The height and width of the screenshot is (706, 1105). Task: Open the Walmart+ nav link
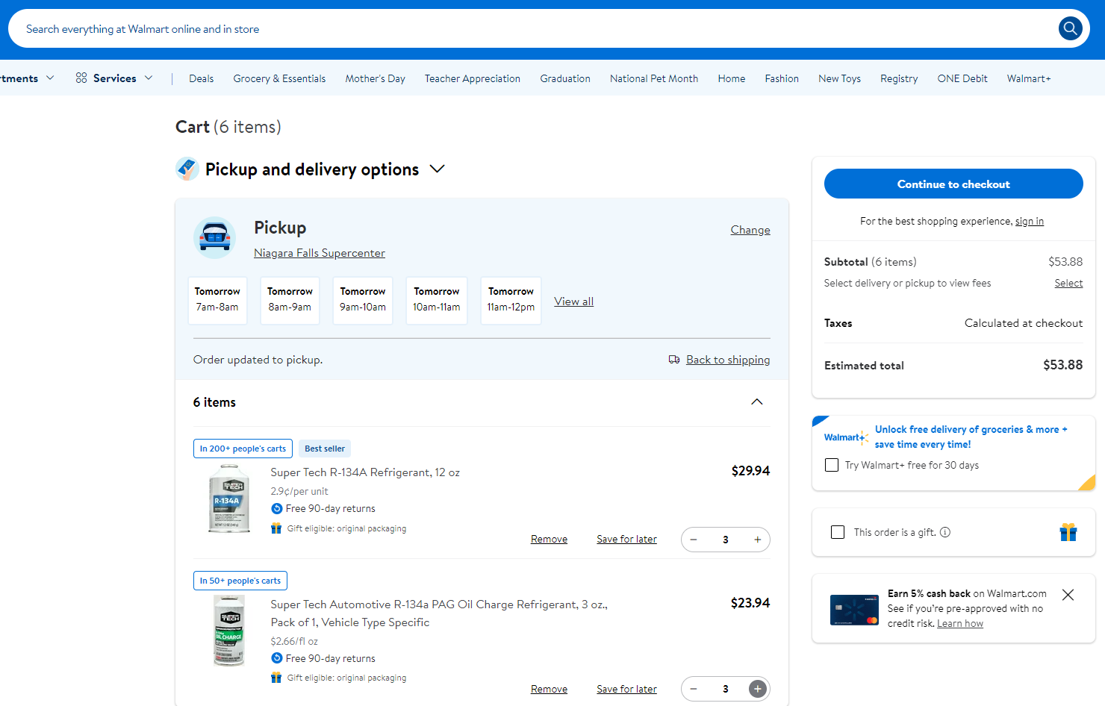1029,78
